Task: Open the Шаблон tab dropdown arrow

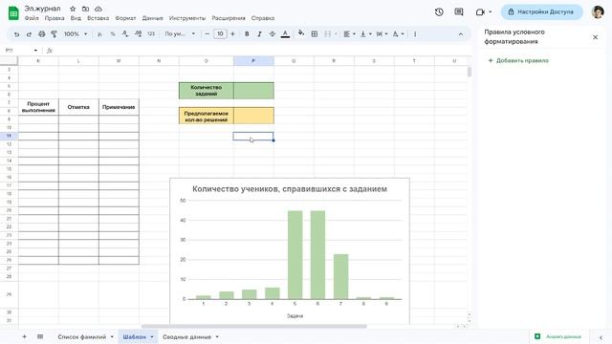Action: pyautogui.click(x=152, y=337)
